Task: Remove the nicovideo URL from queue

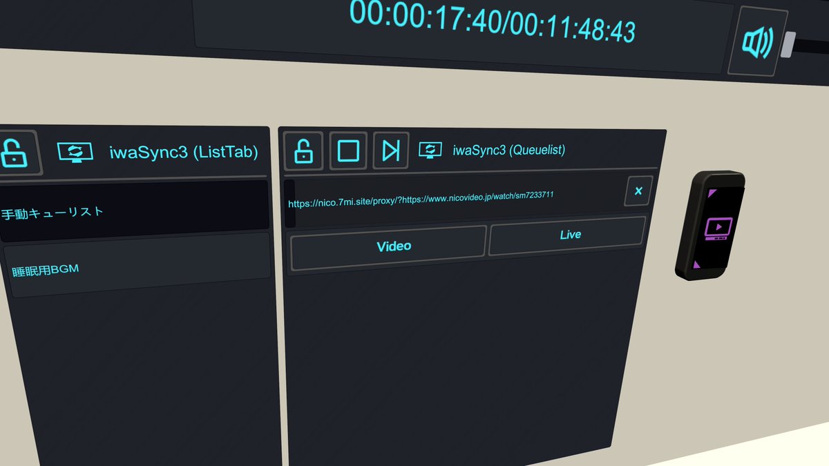Action: [638, 191]
